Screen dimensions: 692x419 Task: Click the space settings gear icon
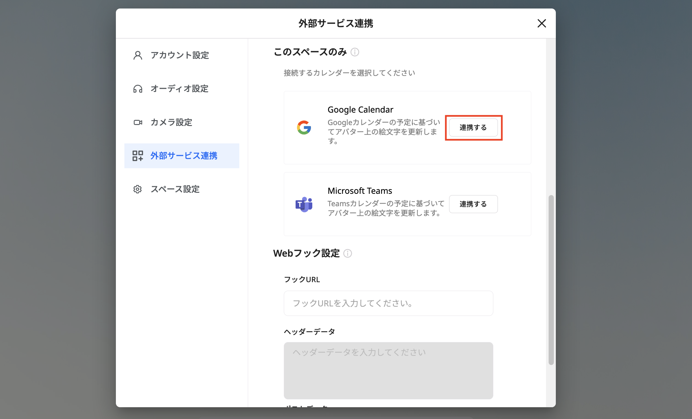click(137, 189)
